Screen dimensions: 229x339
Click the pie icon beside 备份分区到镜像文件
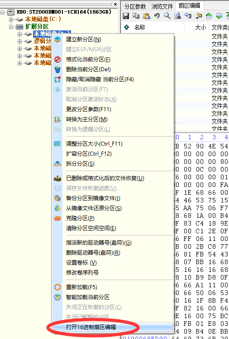click(57, 198)
